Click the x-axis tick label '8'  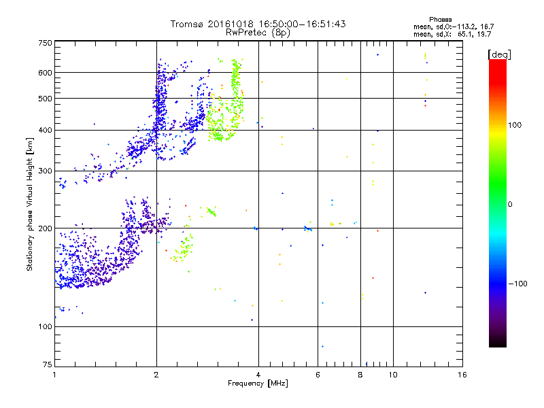point(360,375)
